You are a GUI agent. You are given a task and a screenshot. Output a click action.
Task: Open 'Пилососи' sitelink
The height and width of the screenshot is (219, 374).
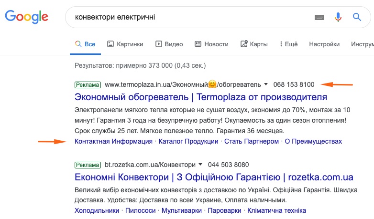[x=140, y=210]
